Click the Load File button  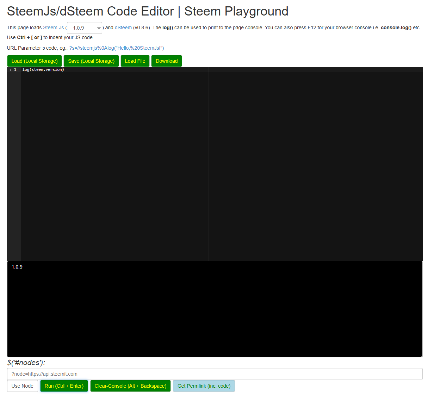point(135,61)
